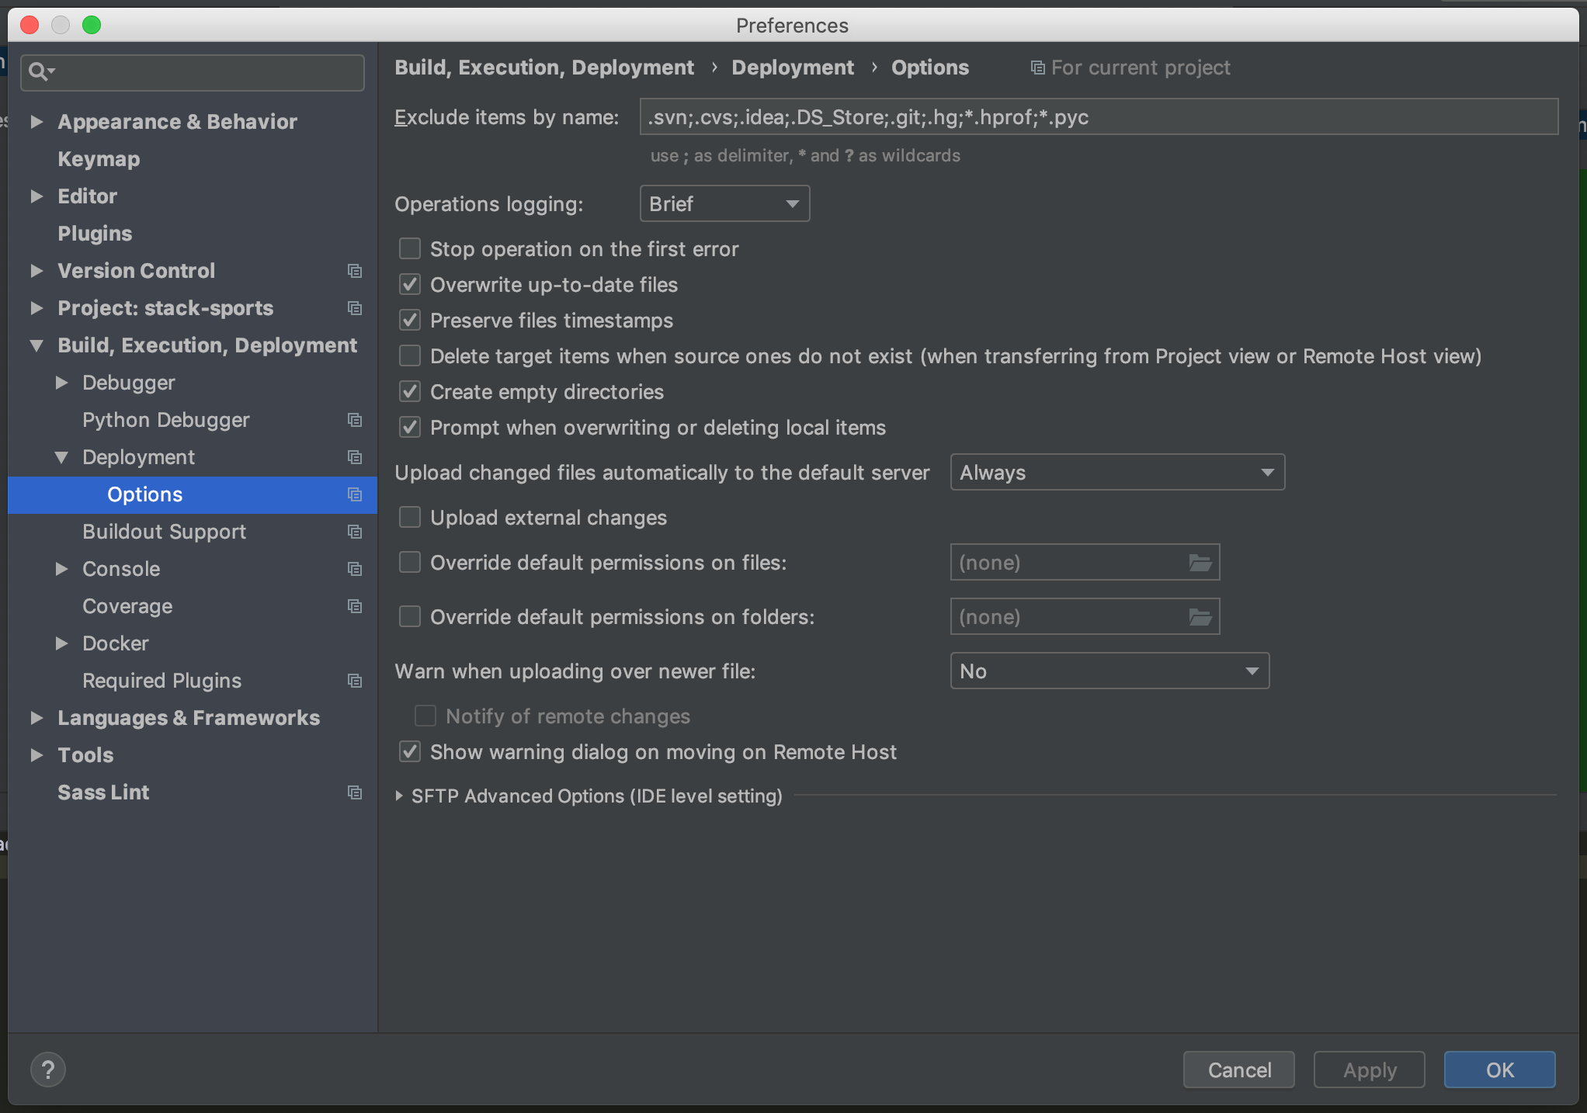Click the Exclude items by name field
Viewport: 1587px width, 1113px height.
click(1098, 117)
